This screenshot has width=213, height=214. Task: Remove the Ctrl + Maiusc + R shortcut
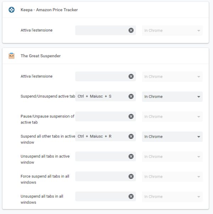(x=131, y=136)
